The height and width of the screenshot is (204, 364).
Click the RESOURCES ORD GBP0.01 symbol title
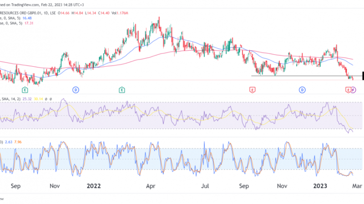point(20,13)
